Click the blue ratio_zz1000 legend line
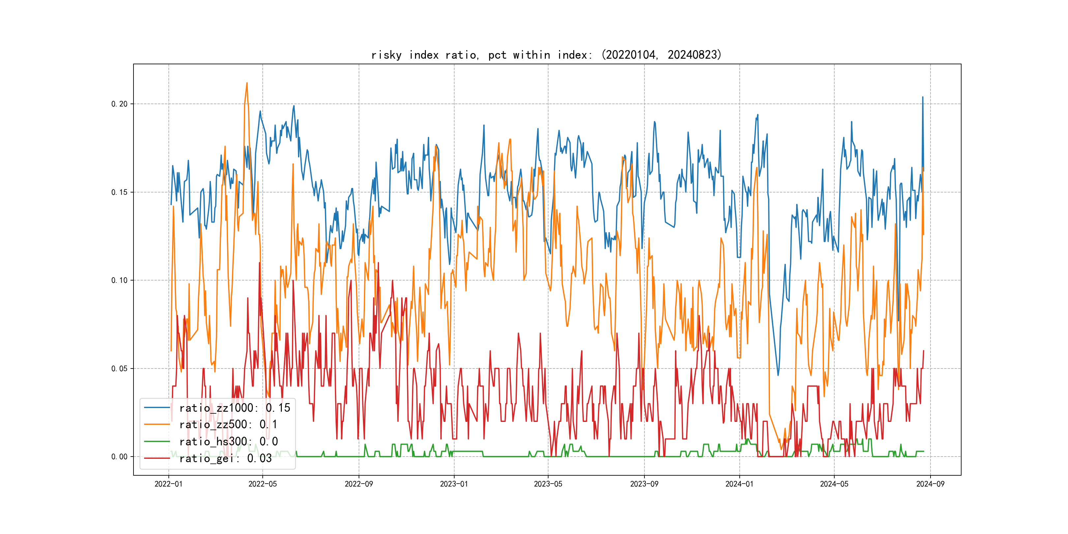 click(x=157, y=407)
